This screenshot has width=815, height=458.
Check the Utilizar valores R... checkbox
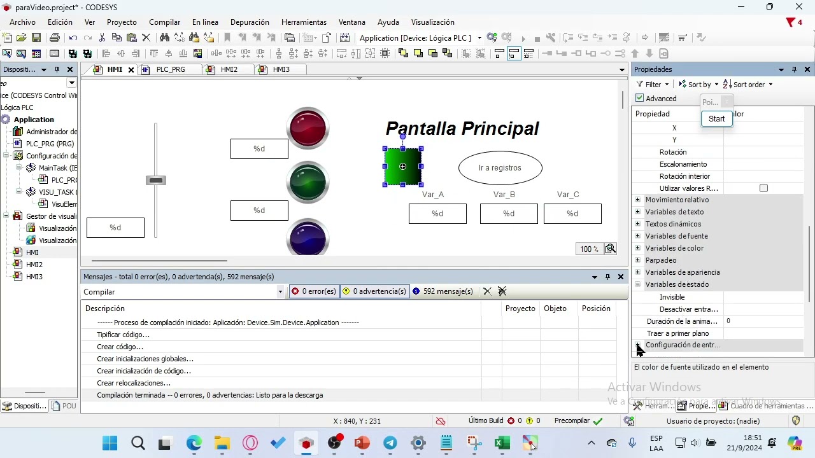click(763, 188)
